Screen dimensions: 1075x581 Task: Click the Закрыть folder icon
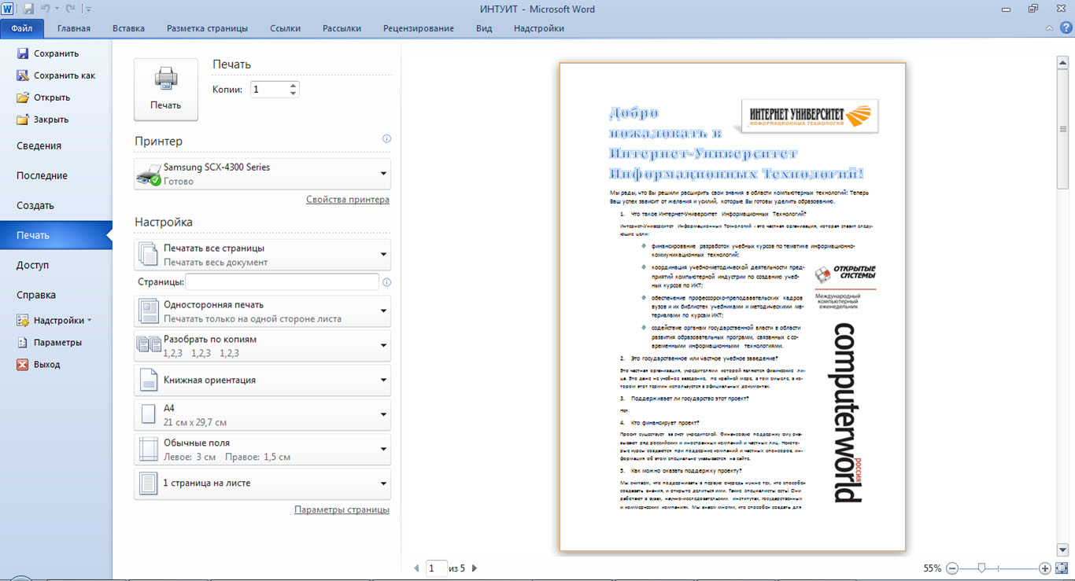tap(23, 120)
